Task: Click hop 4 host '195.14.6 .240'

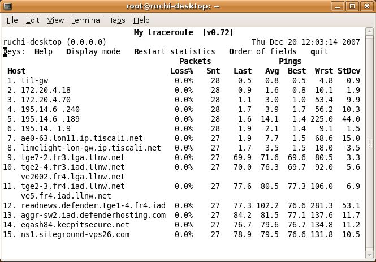Action: [x=50, y=110]
